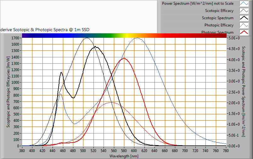The image size is (253, 159).
Task: Click the graph title 'derive Scotopic & Photopic Spectra'
Action: [45, 30]
